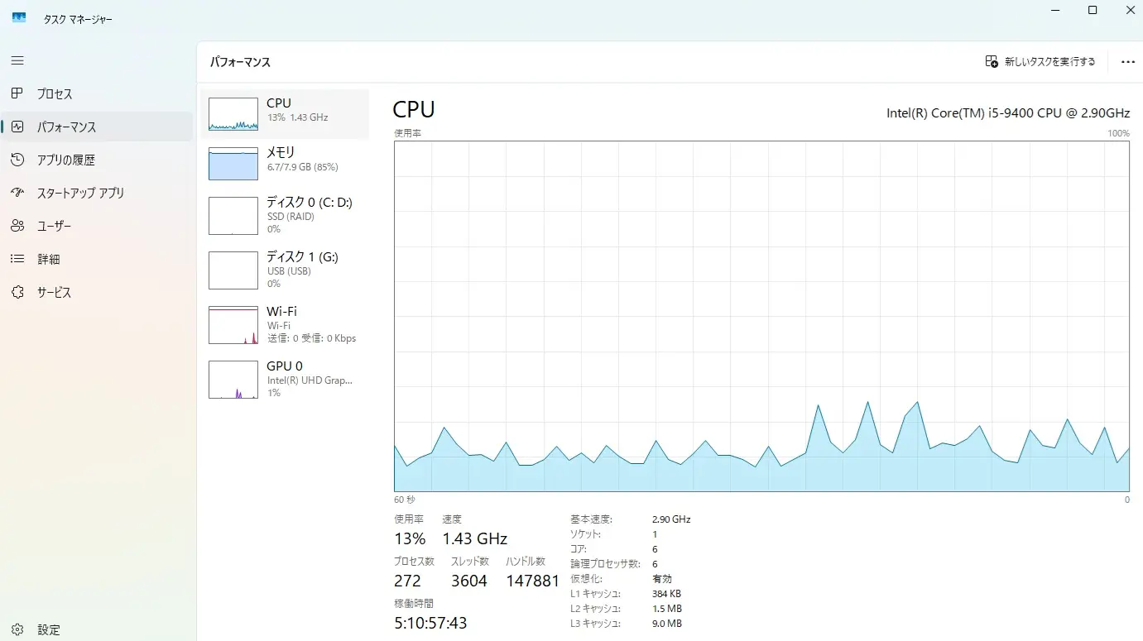Run a new task with 新しいタスクを実行する
The image size is (1143, 641).
coord(1041,62)
